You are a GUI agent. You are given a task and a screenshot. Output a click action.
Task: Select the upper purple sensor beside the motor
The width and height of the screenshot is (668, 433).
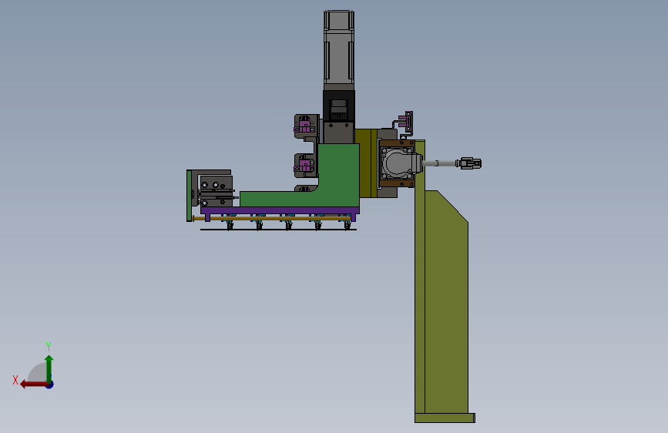point(304,126)
